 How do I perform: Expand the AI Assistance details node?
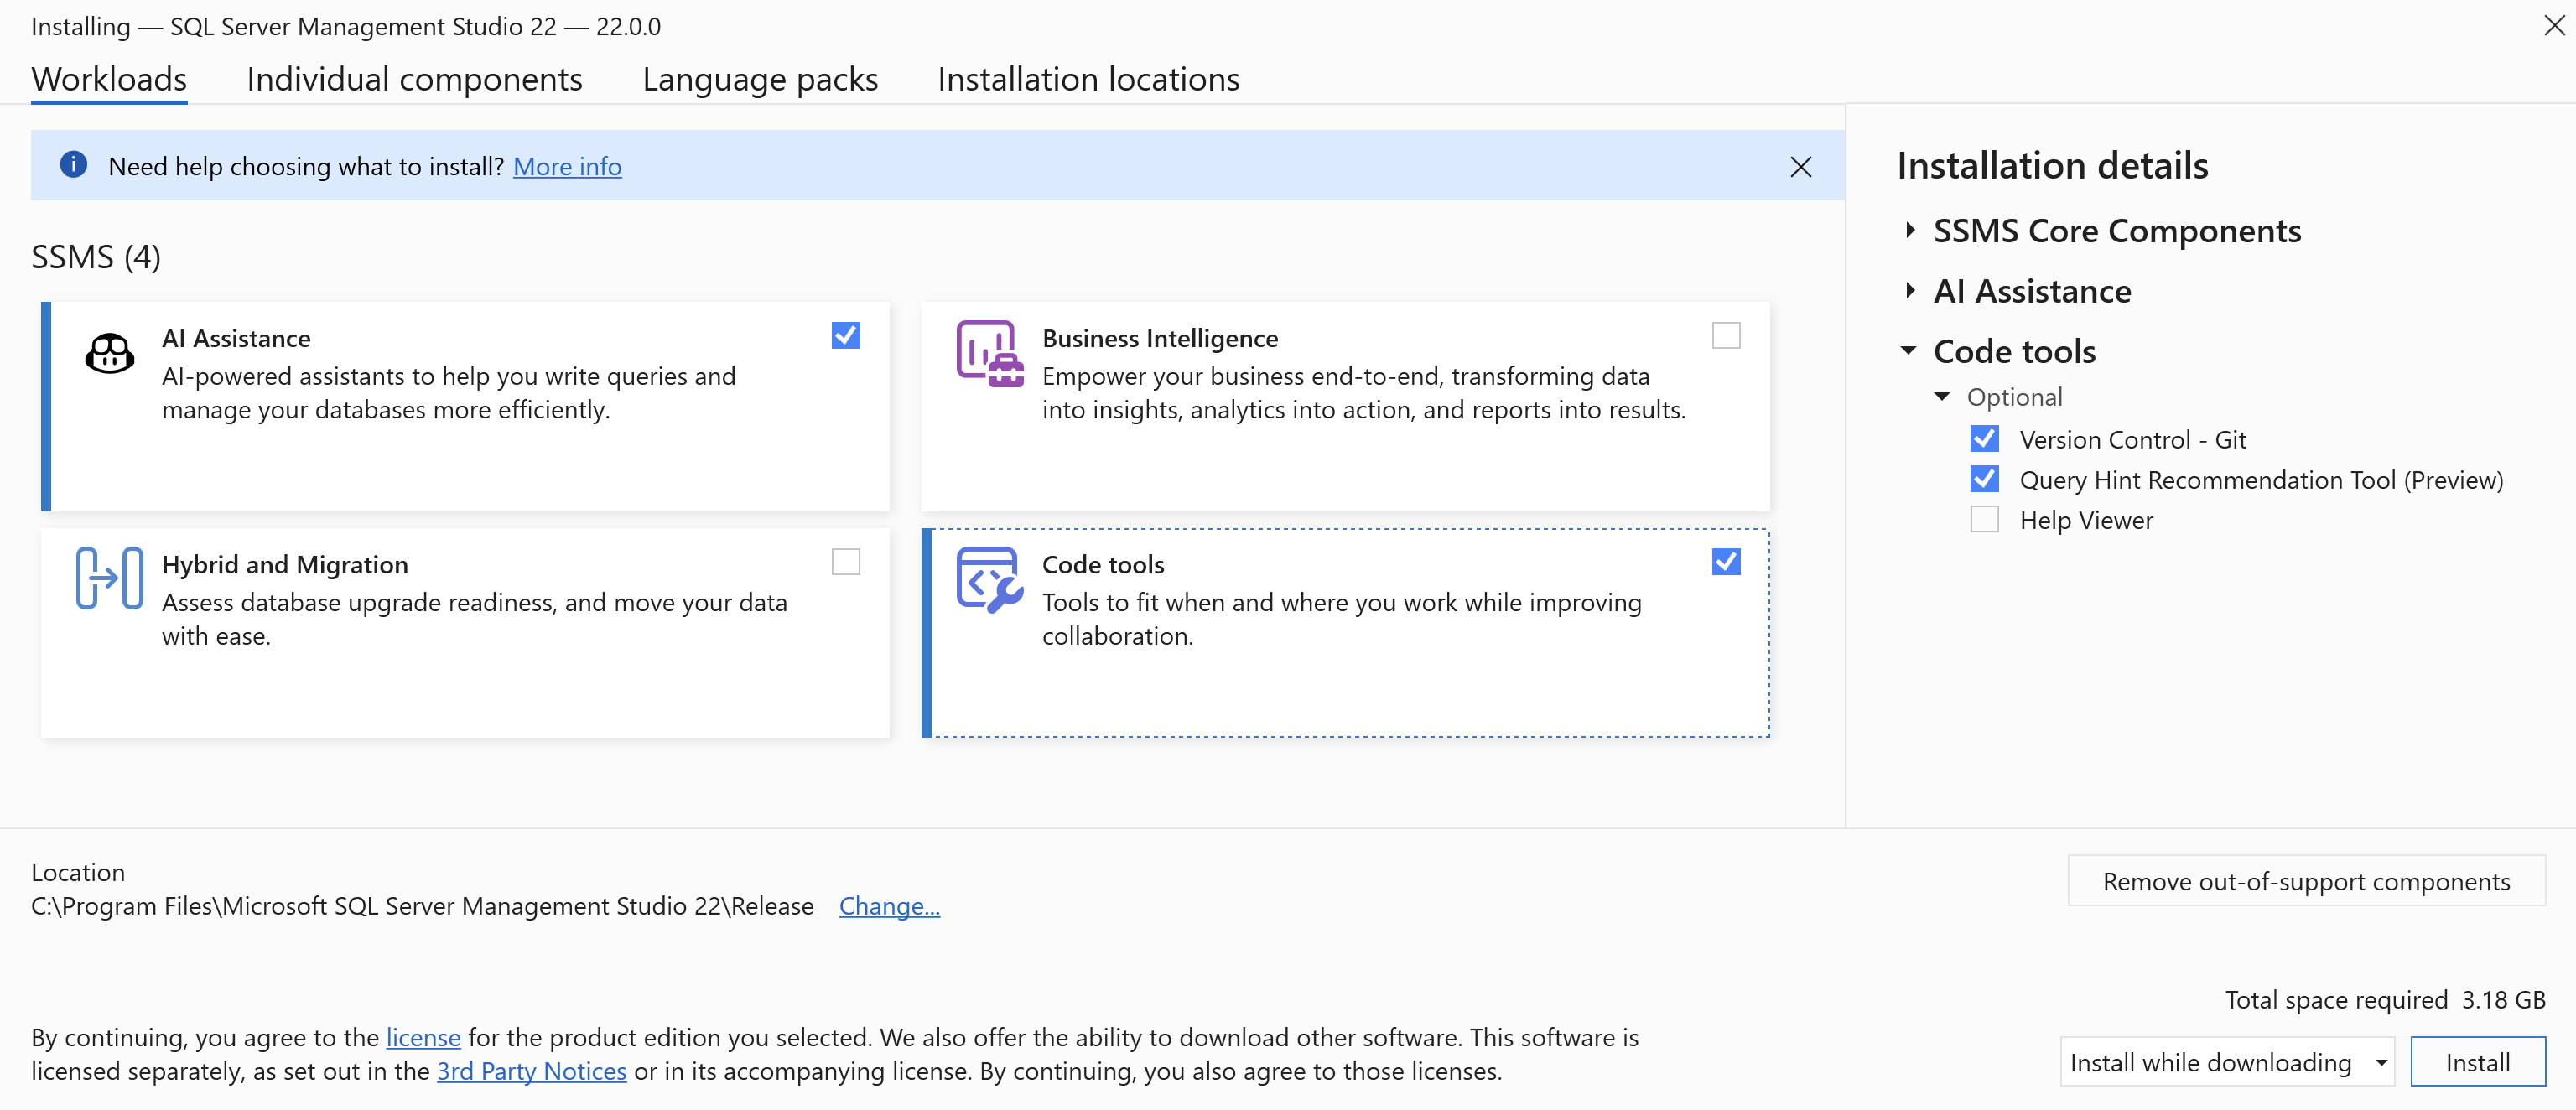coord(1909,291)
